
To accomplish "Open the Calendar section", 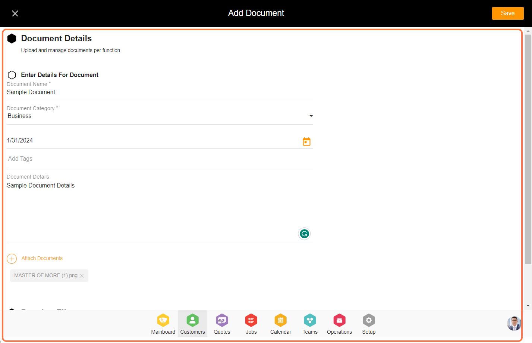I will (281, 324).
